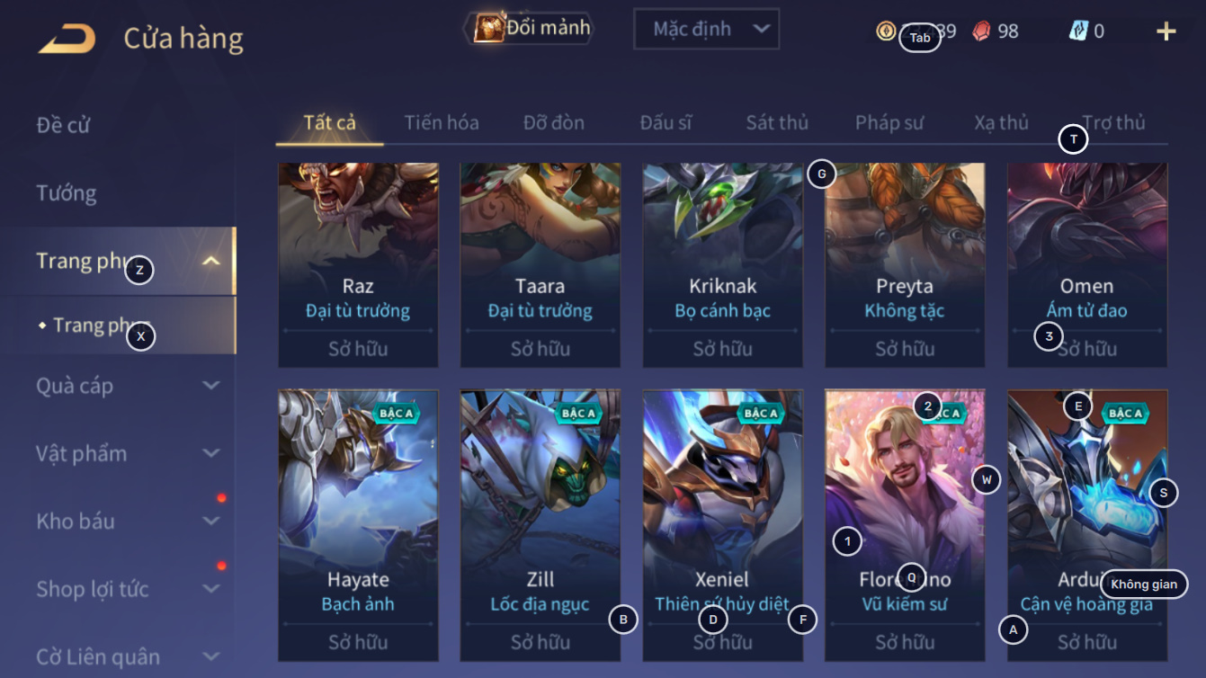Switch to the Pháp sư tab
This screenshot has height=678, width=1206.
pyautogui.click(x=889, y=122)
